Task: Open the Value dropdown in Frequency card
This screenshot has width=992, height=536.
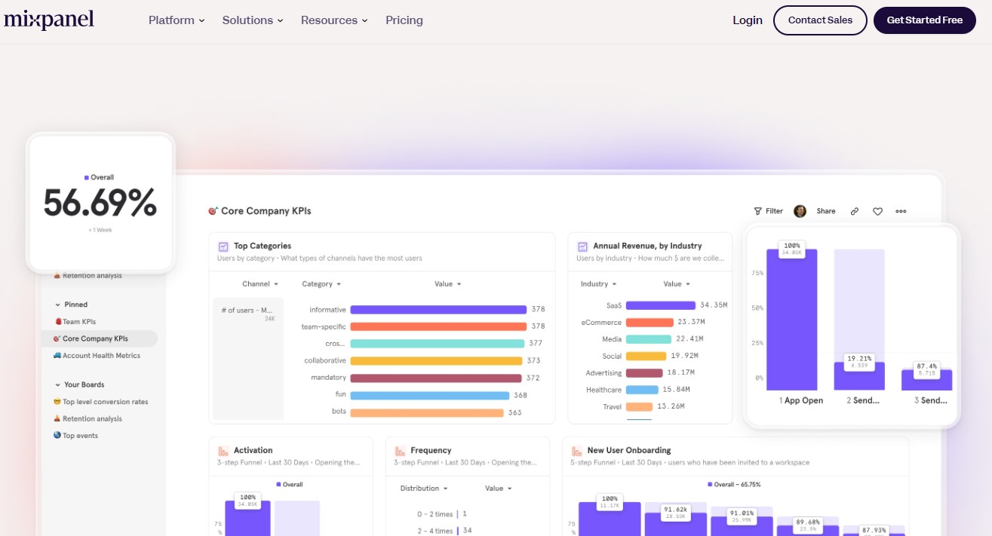Action: (499, 489)
